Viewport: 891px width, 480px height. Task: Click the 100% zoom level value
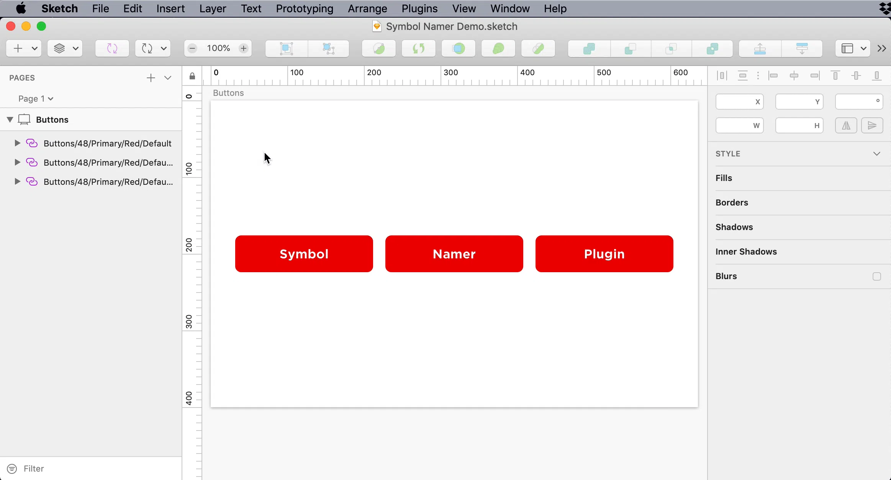(218, 48)
